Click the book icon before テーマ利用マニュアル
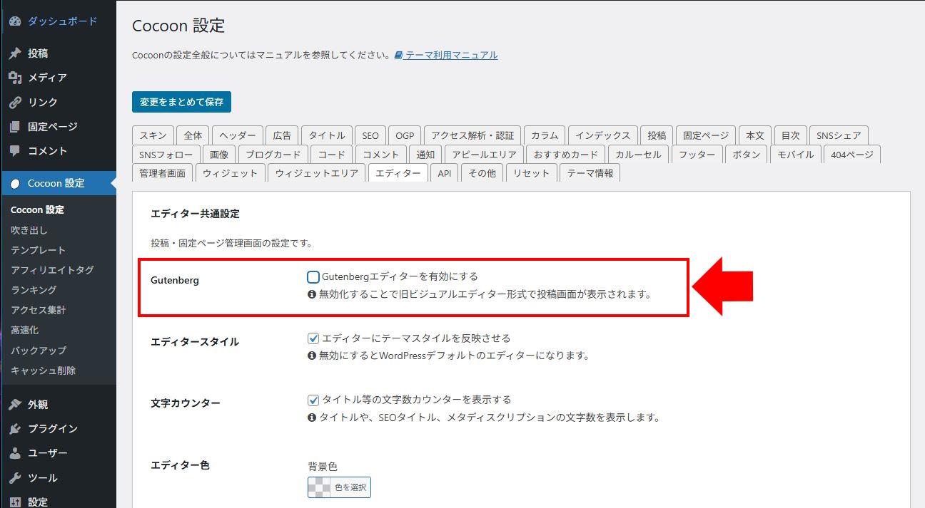925x508 pixels. click(x=399, y=55)
